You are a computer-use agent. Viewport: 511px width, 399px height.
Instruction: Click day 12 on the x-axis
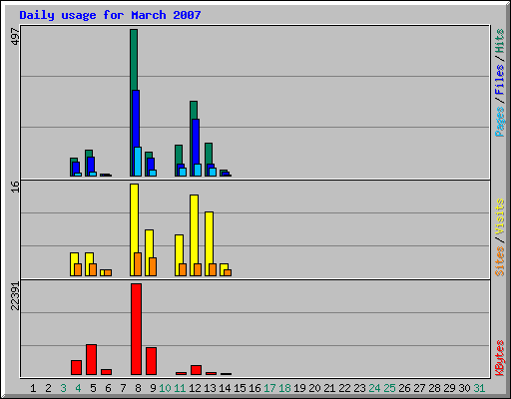click(195, 388)
